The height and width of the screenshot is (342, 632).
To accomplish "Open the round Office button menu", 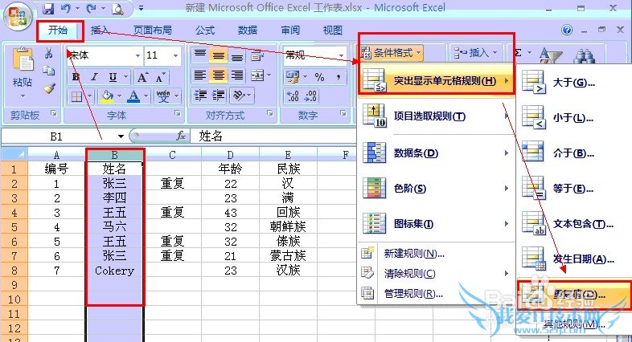I will [18, 16].
